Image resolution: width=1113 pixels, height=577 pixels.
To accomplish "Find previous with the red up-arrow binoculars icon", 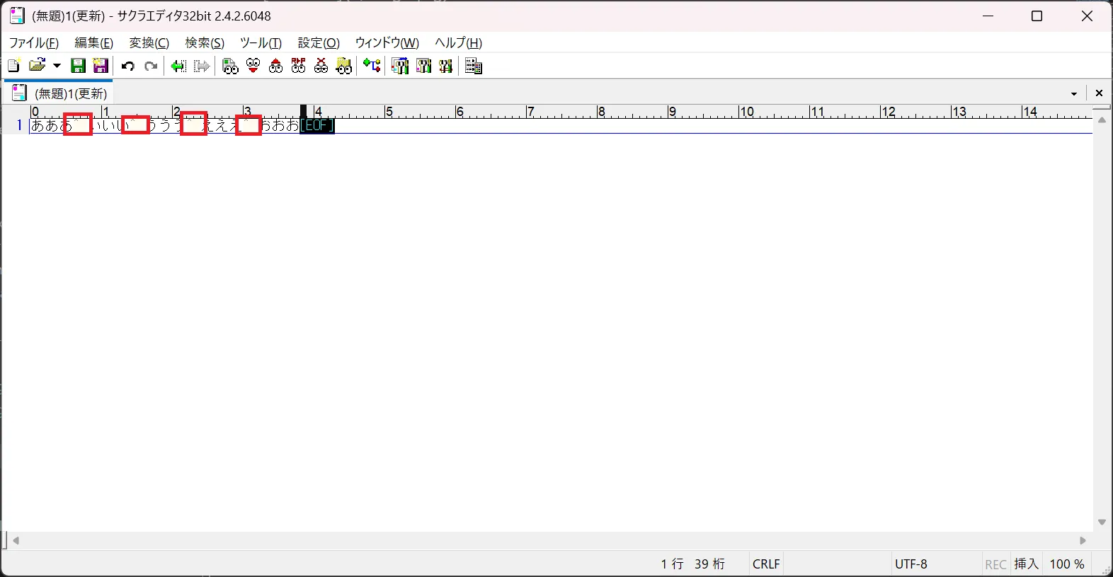I will point(275,66).
